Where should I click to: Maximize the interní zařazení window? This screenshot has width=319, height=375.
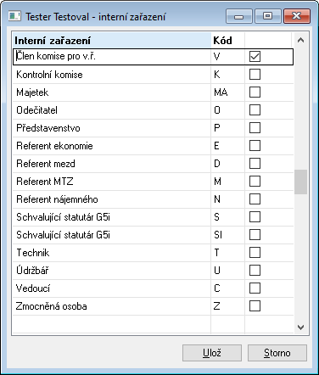click(x=268, y=16)
